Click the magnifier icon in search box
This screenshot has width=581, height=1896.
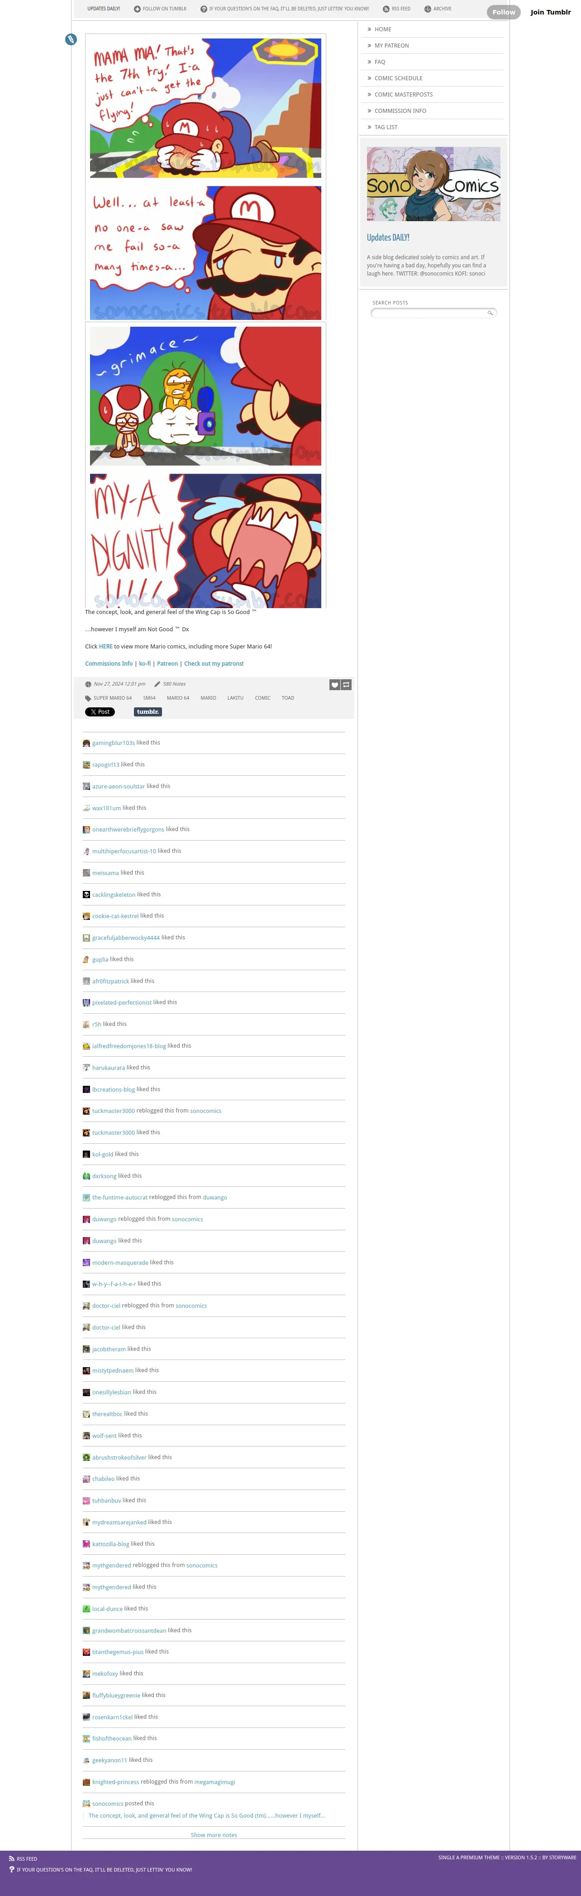(x=490, y=313)
